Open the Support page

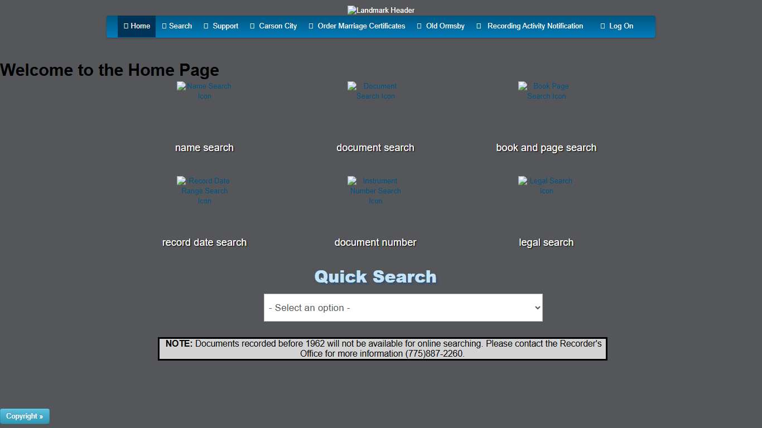[x=221, y=26]
